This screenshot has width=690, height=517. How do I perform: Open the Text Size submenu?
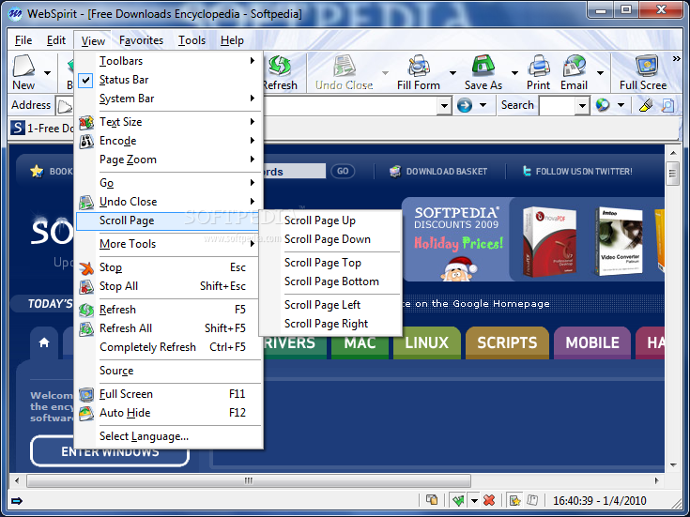click(169, 122)
